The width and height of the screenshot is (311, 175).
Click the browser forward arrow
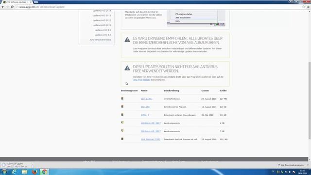click(8, 7)
